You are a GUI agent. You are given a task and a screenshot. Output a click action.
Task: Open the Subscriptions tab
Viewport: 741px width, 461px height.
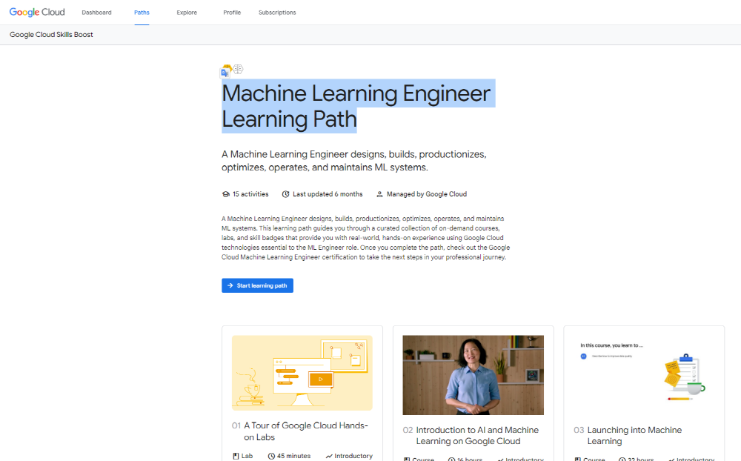coord(277,13)
